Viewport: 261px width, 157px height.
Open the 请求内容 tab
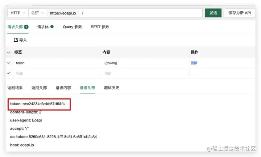point(63,88)
